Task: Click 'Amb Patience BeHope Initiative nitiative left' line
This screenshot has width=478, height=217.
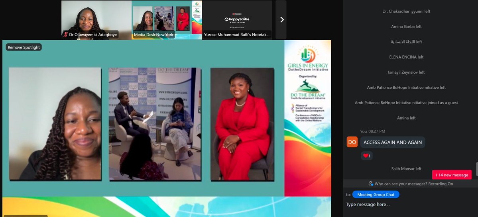Action: [406, 87]
